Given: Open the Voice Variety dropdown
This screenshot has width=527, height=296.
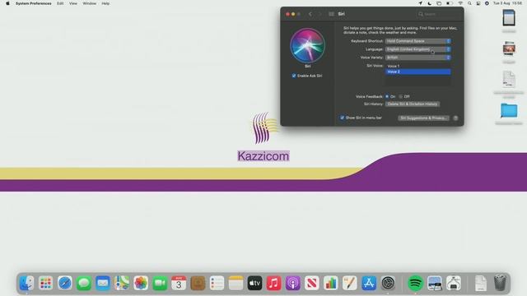Looking at the screenshot, I should tap(418, 58).
